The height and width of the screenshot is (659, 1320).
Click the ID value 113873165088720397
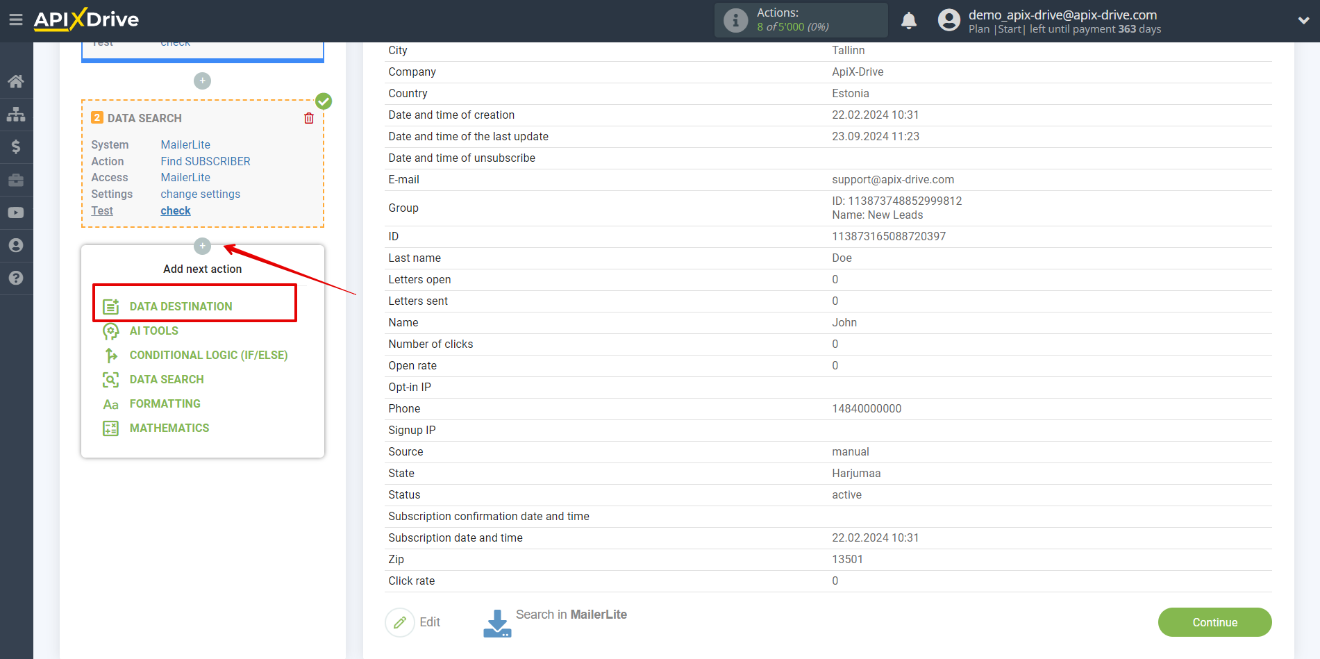889,236
